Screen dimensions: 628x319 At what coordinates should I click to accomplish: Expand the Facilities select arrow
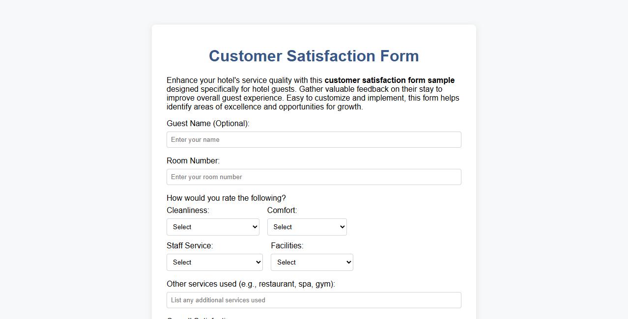(x=347, y=262)
